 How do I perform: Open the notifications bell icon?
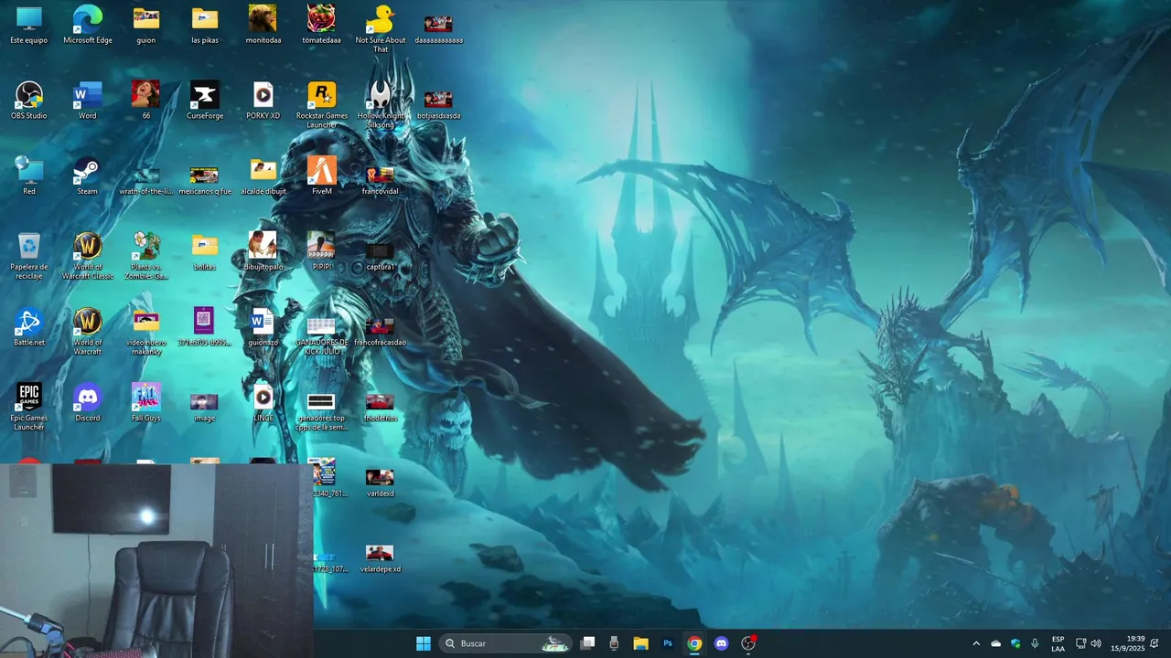tap(1155, 643)
